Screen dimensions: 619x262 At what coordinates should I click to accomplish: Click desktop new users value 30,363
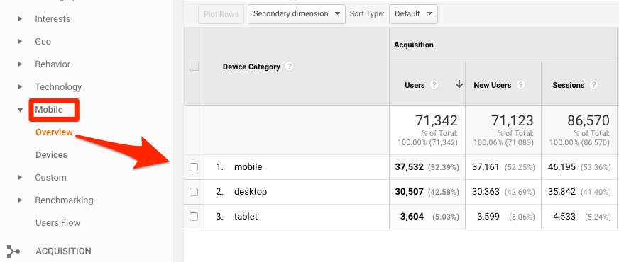(486, 192)
